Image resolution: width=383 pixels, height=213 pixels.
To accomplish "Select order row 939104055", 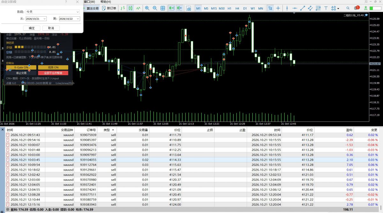I will (191, 160).
